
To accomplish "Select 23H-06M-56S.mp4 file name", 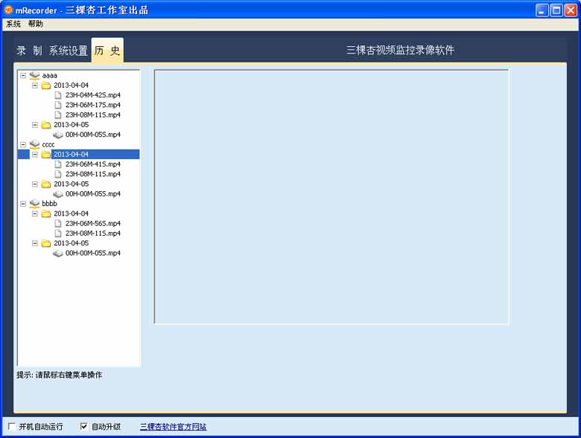I will [x=93, y=223].
